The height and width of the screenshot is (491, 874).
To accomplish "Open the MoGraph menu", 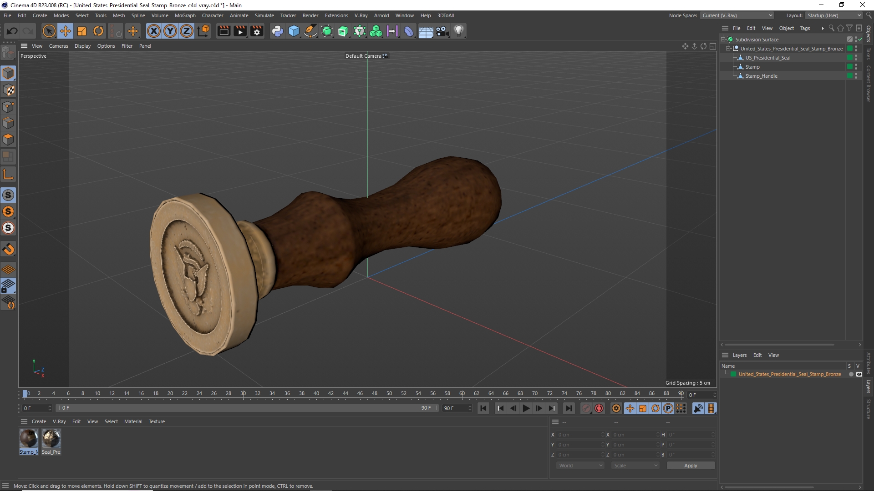I will (x=185, y=15).
